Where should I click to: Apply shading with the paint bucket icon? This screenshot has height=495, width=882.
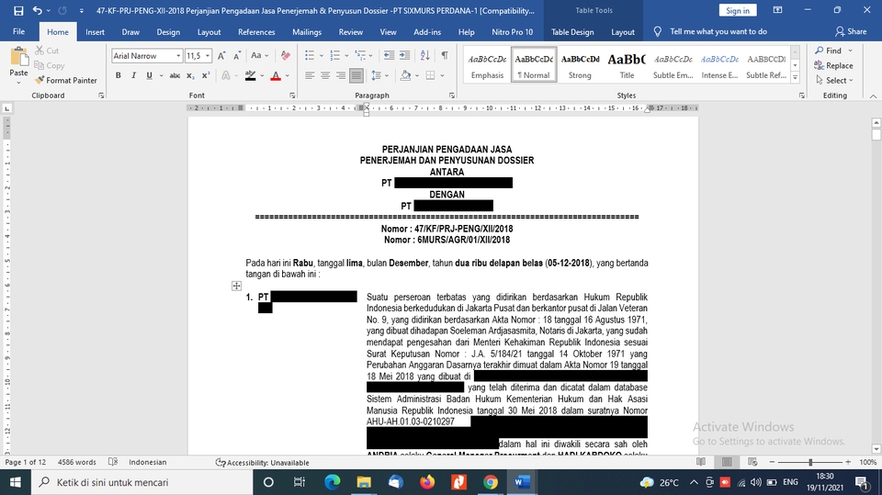pos(405,75)
